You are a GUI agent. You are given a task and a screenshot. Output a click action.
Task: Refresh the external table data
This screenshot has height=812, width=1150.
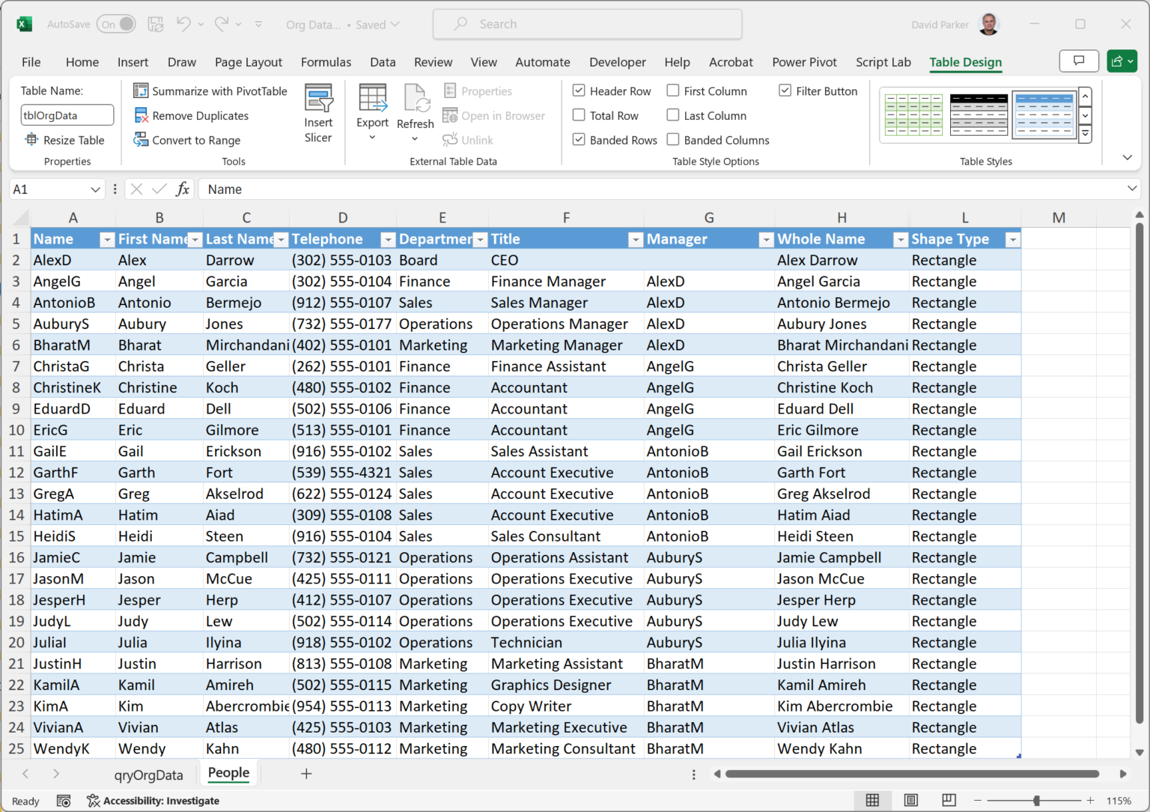pyautogui.click(x=415, y=111)
